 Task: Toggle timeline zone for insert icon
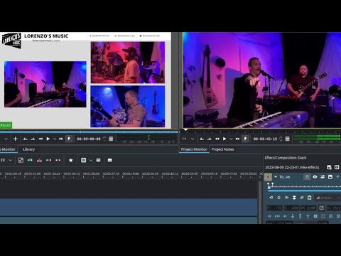click(x=21, y=160)
